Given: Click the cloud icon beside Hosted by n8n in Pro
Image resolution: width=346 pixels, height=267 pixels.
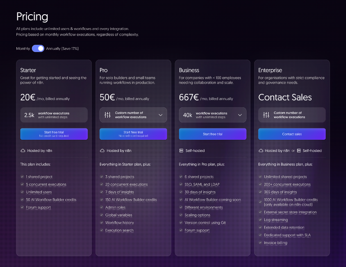Looking at the screenshot, I should 102,150.
